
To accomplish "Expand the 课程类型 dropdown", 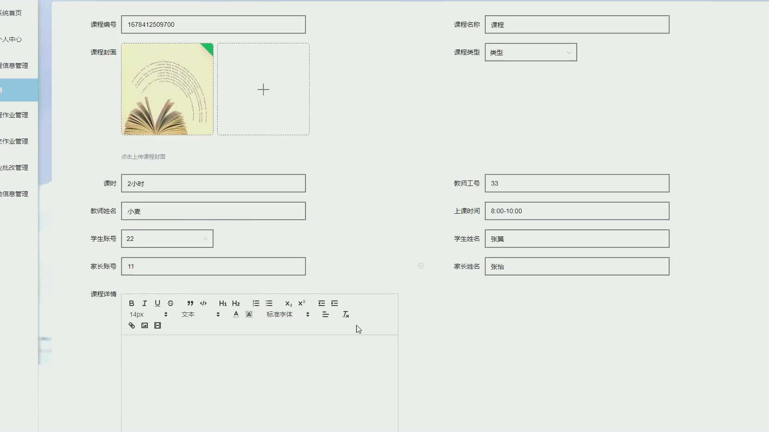I will pos(531,52).
